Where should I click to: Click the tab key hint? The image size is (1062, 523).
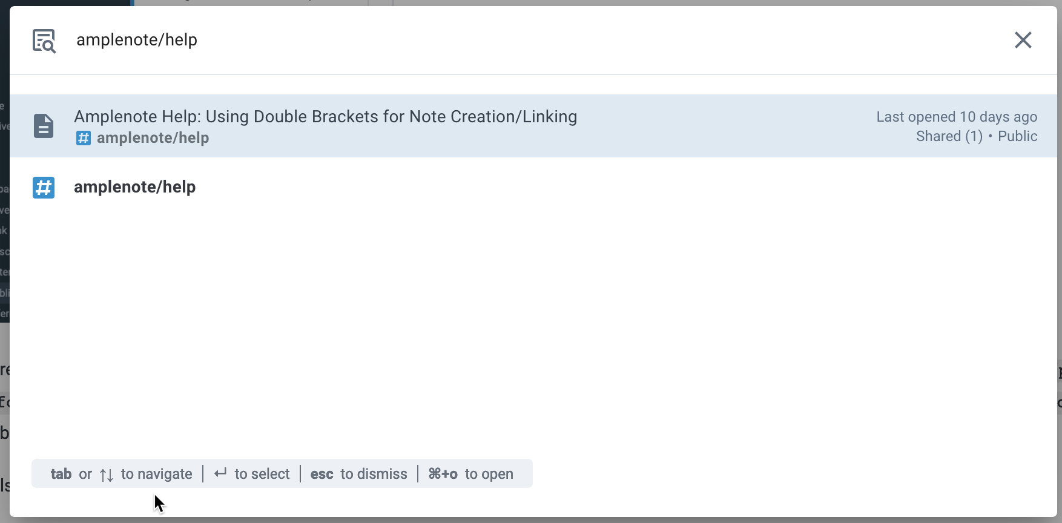click(61, 474)
